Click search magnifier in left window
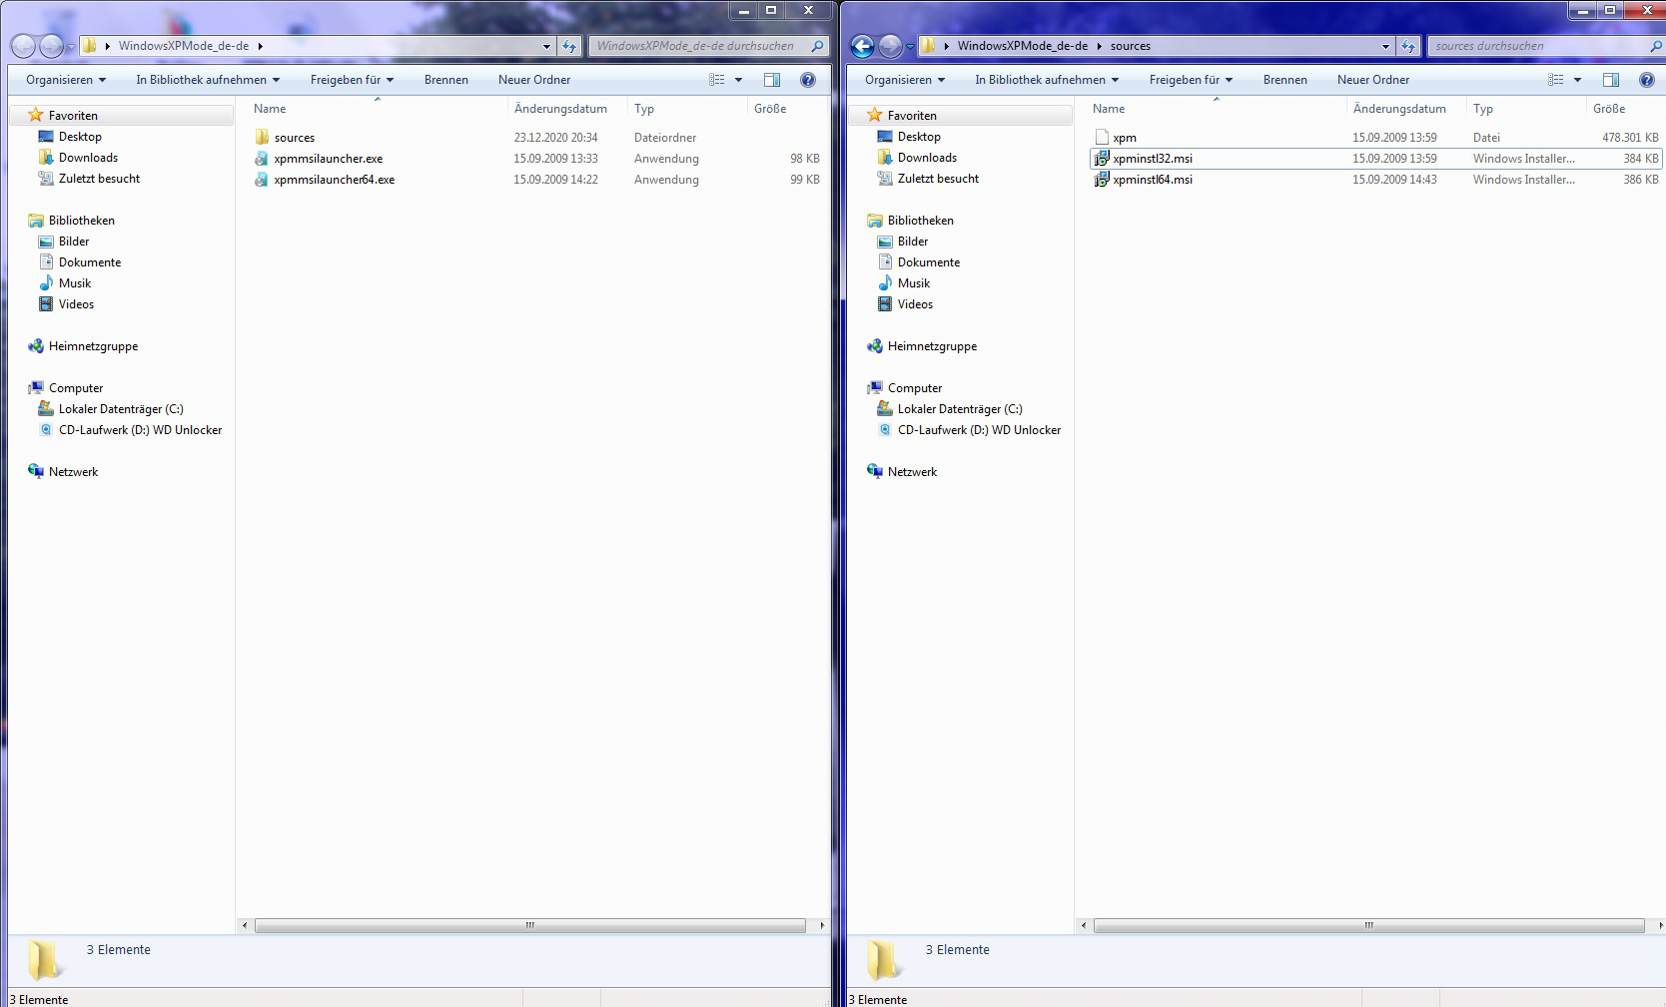Image resolution: width=1666 pixels, height=1007 pixels. coord(817,46)
